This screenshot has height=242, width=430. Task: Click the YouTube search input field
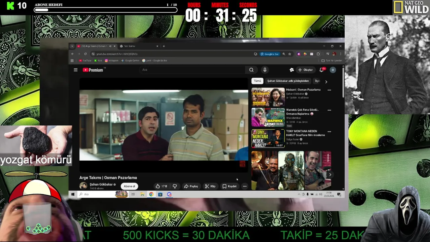click(x=192, y=70)
